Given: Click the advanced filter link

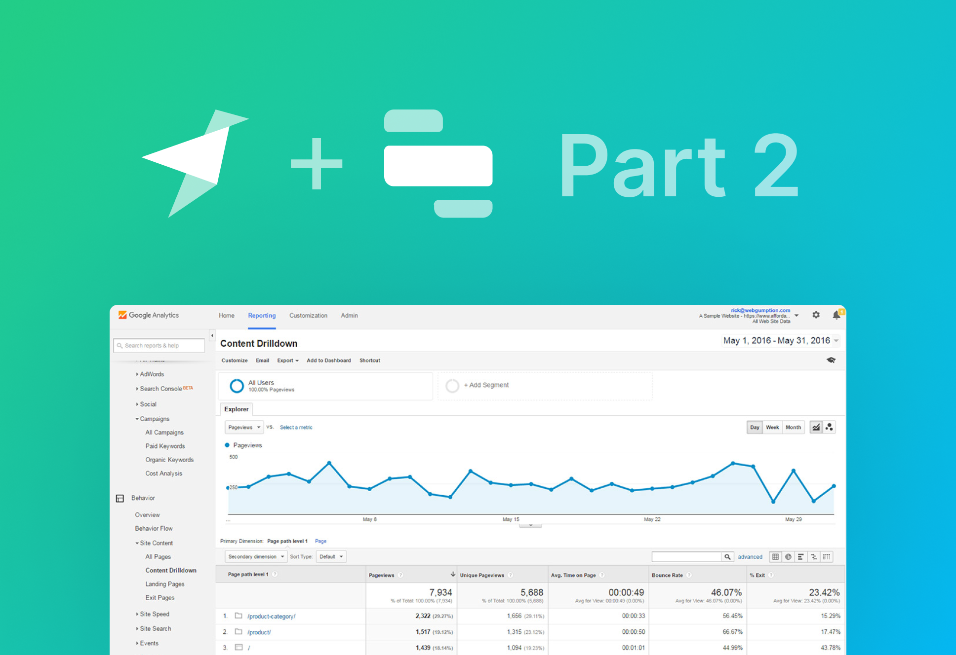Looking at the screenshot, I should pos(750,557).
